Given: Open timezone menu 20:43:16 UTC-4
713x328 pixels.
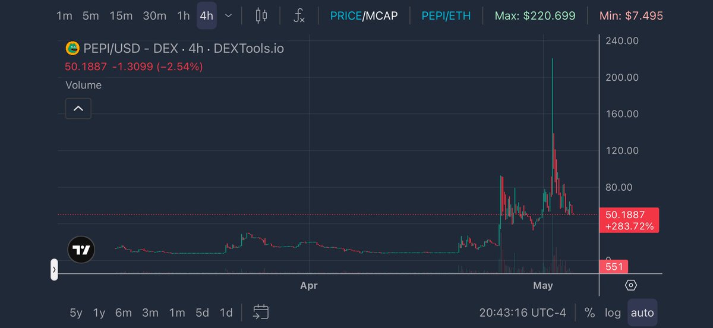Looking at the screenshot, I should [x=523, y=312].
